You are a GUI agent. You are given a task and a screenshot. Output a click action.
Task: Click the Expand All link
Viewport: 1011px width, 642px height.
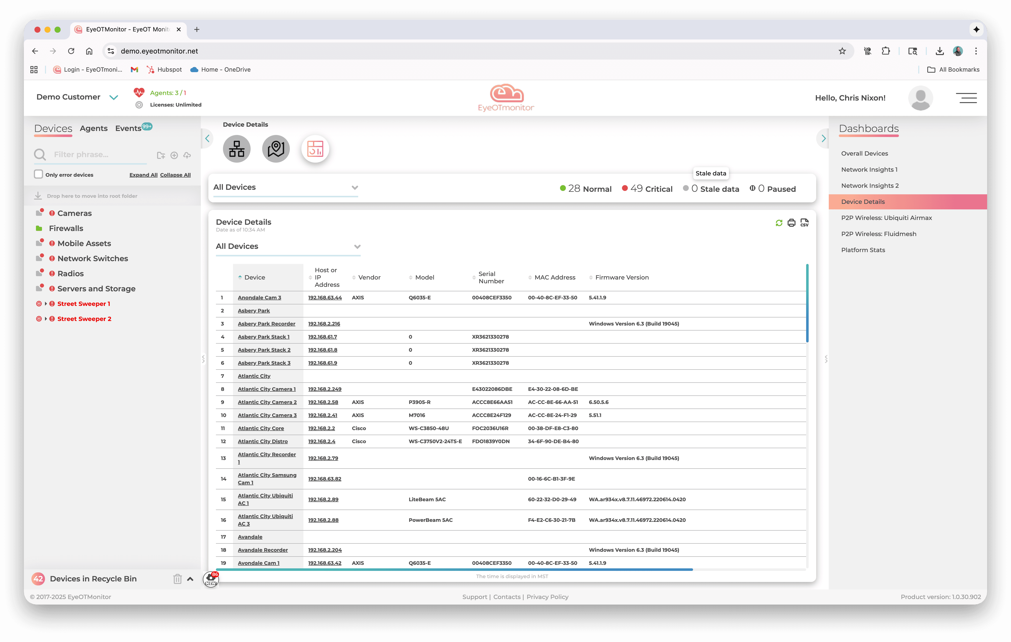143,175
